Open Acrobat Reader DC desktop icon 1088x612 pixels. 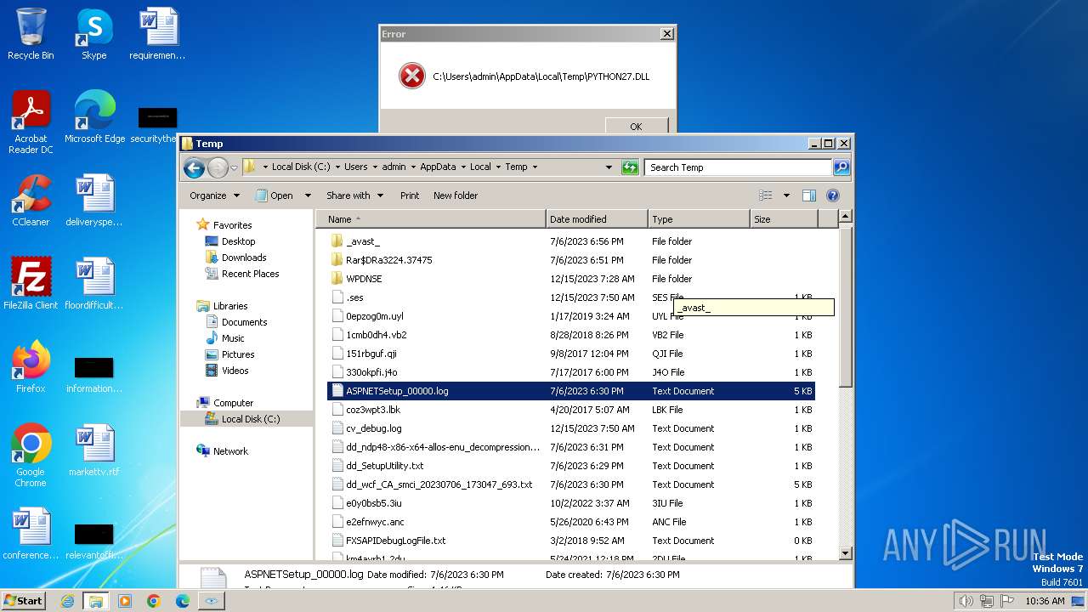tap(31, 122)
